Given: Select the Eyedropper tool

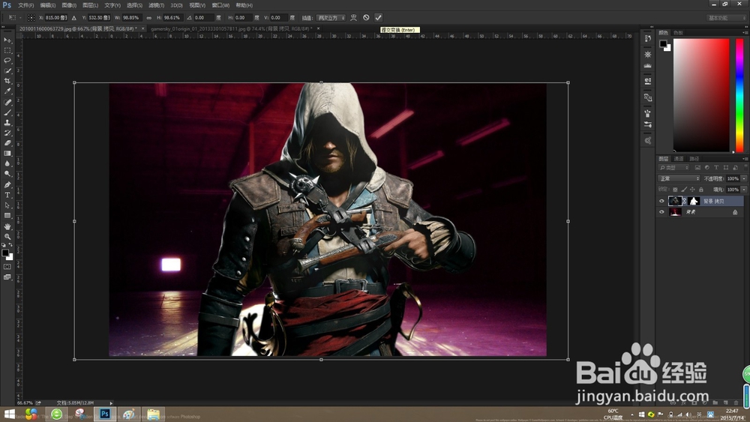Looking at the screenshot, I should pyautogui.click(x=7, y=91).
